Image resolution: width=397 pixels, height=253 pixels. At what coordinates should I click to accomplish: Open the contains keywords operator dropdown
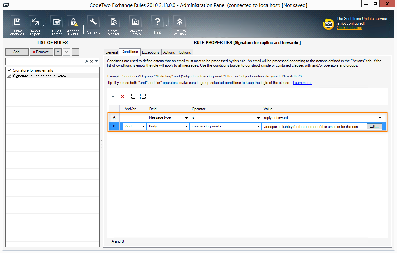259,126
